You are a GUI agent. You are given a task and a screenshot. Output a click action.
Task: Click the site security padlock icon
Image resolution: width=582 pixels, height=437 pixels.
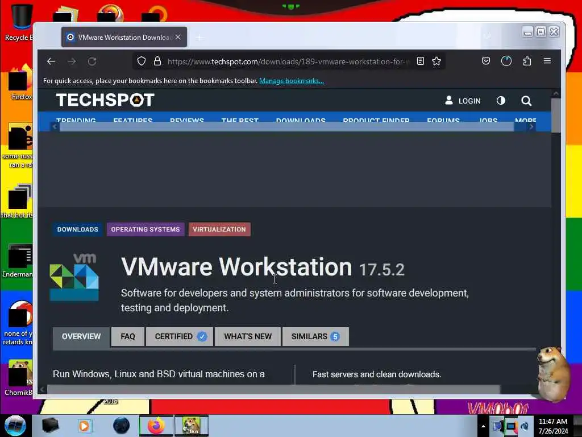pyautogui.click(x=157, y=61)
